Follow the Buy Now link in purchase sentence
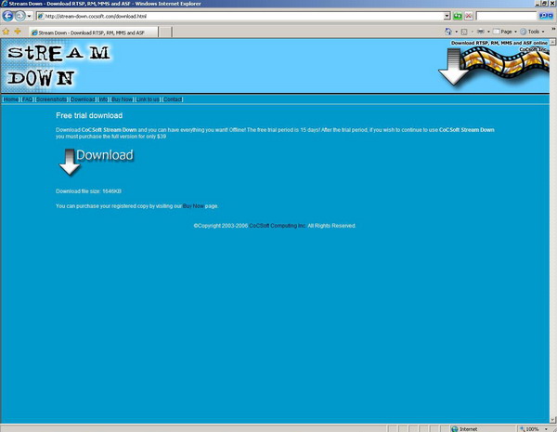557x432 pixels. point(193,206)
